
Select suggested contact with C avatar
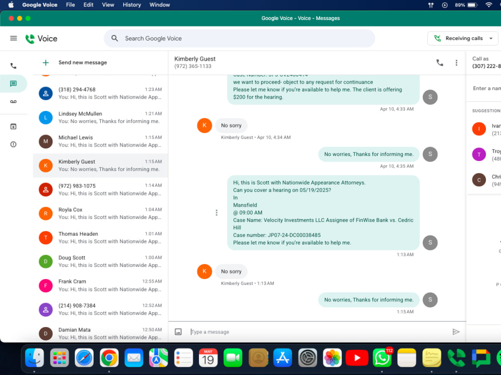pyautogui.click(x=479, y=180)
